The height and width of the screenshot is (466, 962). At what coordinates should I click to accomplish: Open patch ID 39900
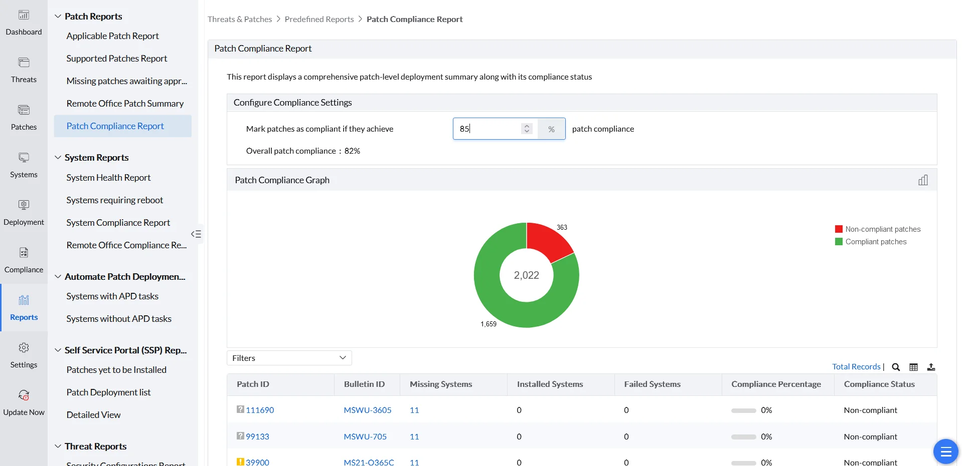pyautogui.click(x=257, y=462)
